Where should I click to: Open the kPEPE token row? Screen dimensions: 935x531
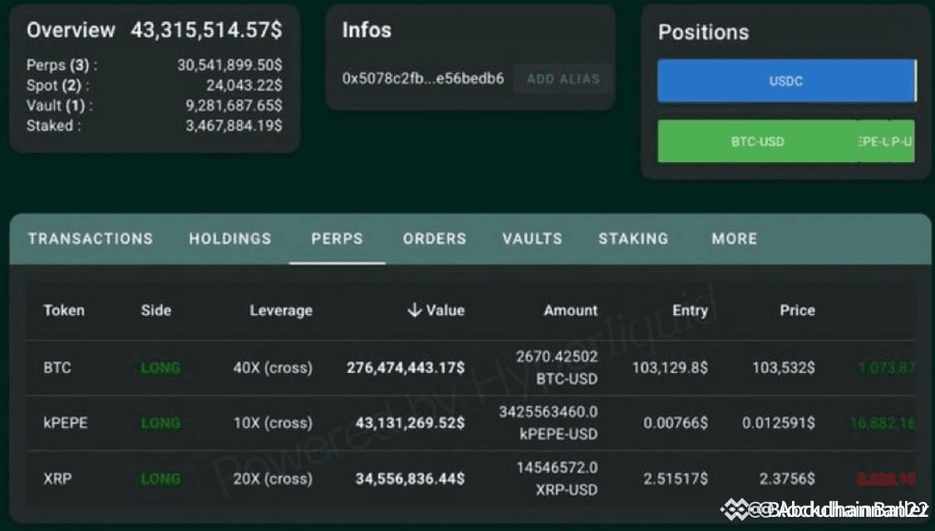click(470, 423)
